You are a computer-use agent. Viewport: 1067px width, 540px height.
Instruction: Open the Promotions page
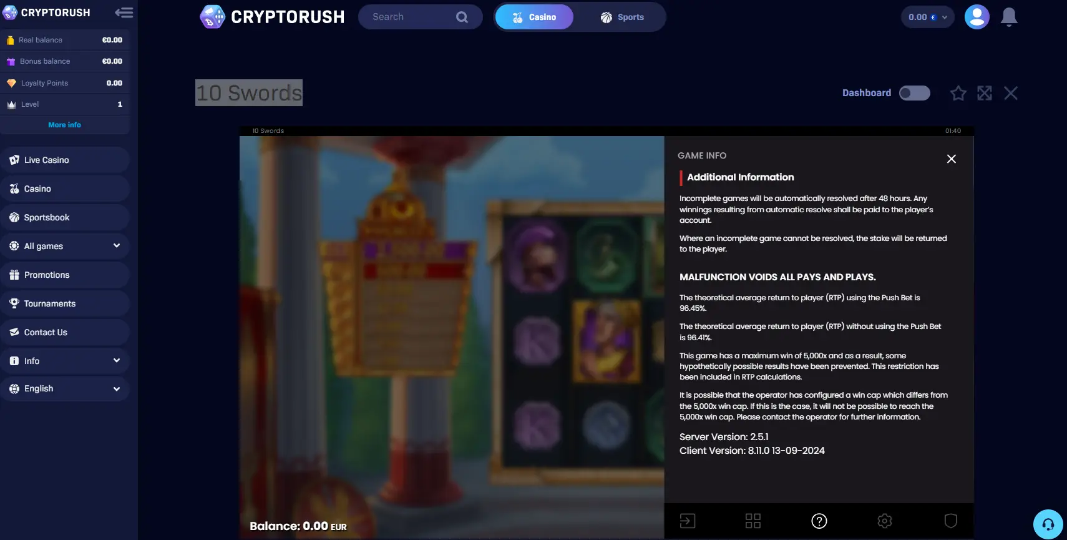(65, 275)
